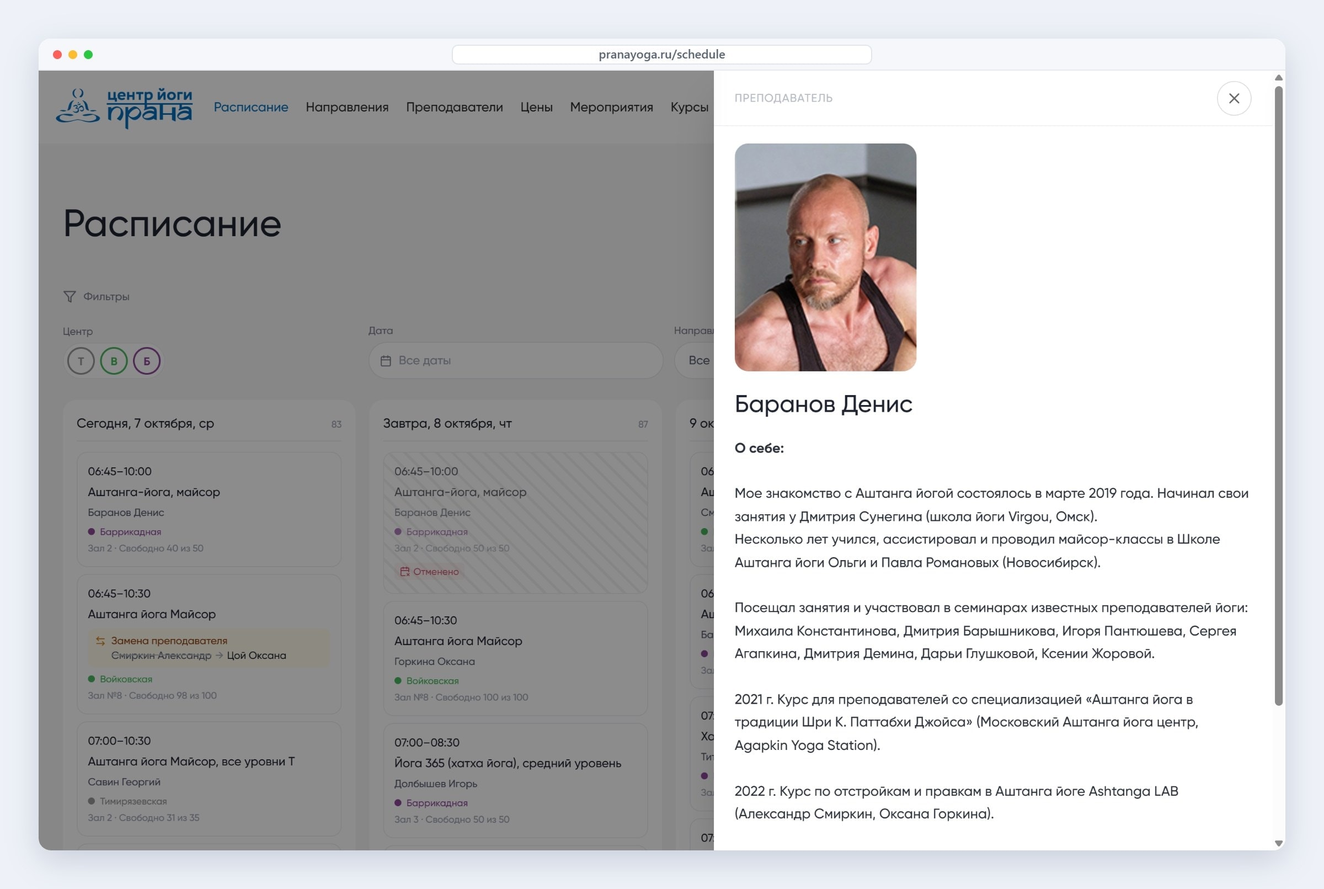Open Йога 365 (хатха йога) class card
The height and width of the screenshot is (889, 1324).
[515, 780]
